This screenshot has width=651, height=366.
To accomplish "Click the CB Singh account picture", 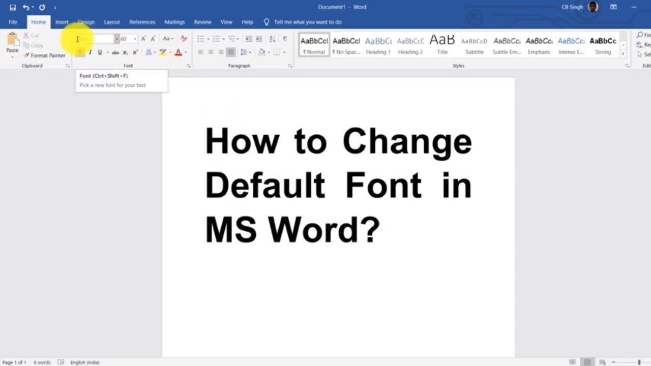I will point(593,7).
